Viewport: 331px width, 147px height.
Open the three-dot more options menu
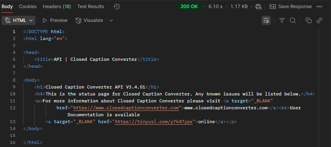[x=320, y=6]
